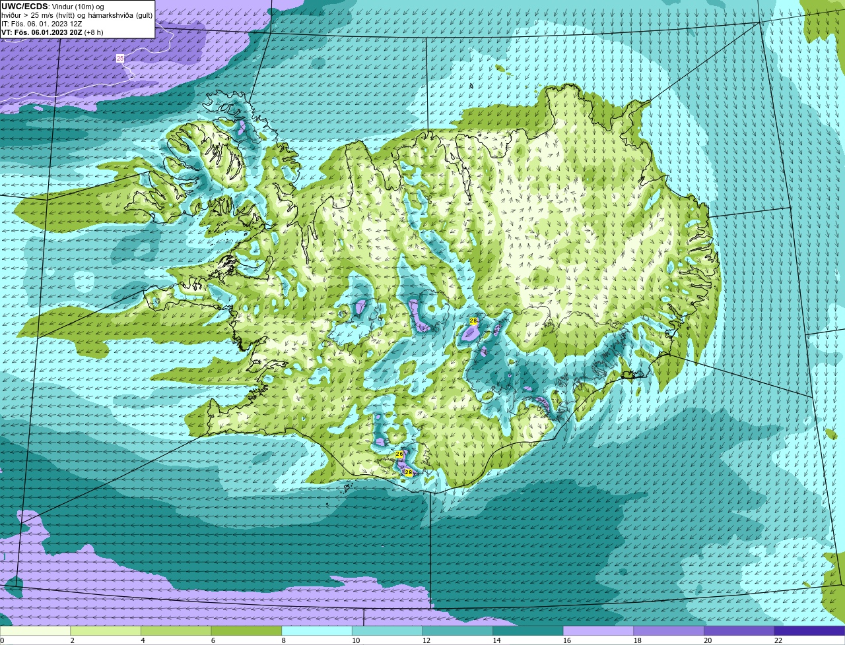Click the scale label 20
845x645 pixels.
pyautogui.click(x=708, y=640)
